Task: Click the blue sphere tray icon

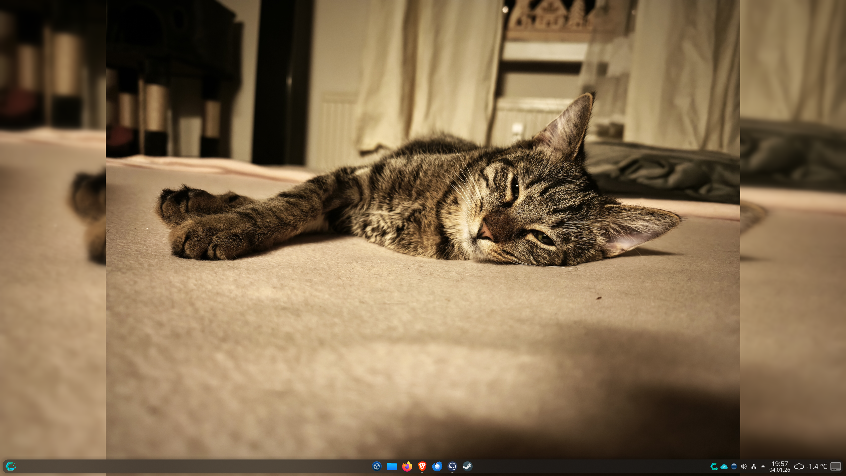Action: pos(734,466)
